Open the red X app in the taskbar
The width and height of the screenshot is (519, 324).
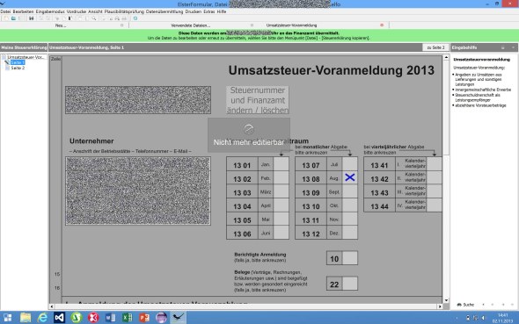click(93, 318)
